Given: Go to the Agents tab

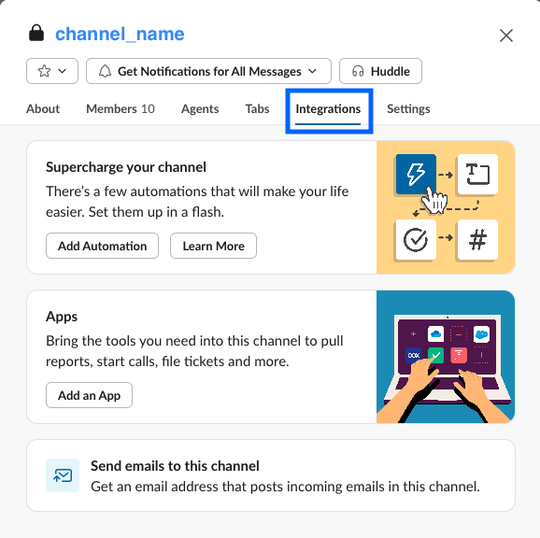Looking at the screenshot, I should [x=200, y=108].
